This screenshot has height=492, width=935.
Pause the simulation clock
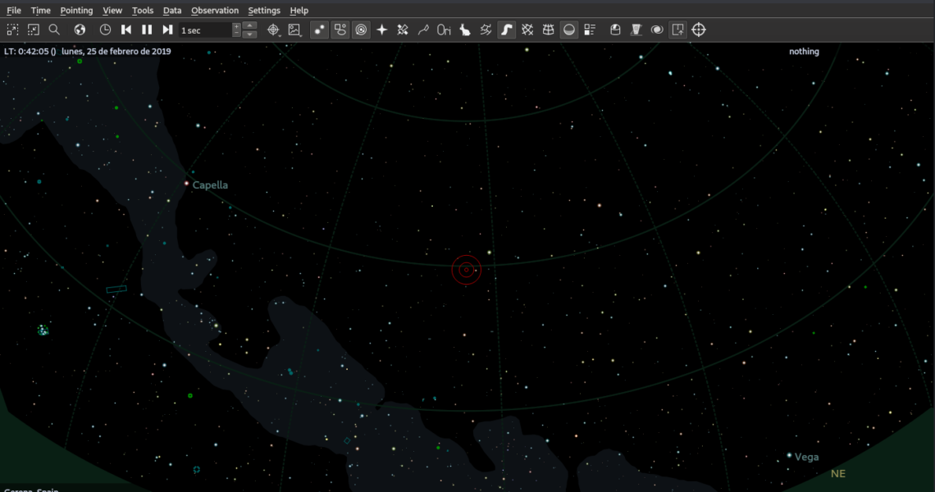(x=147, y=30)
